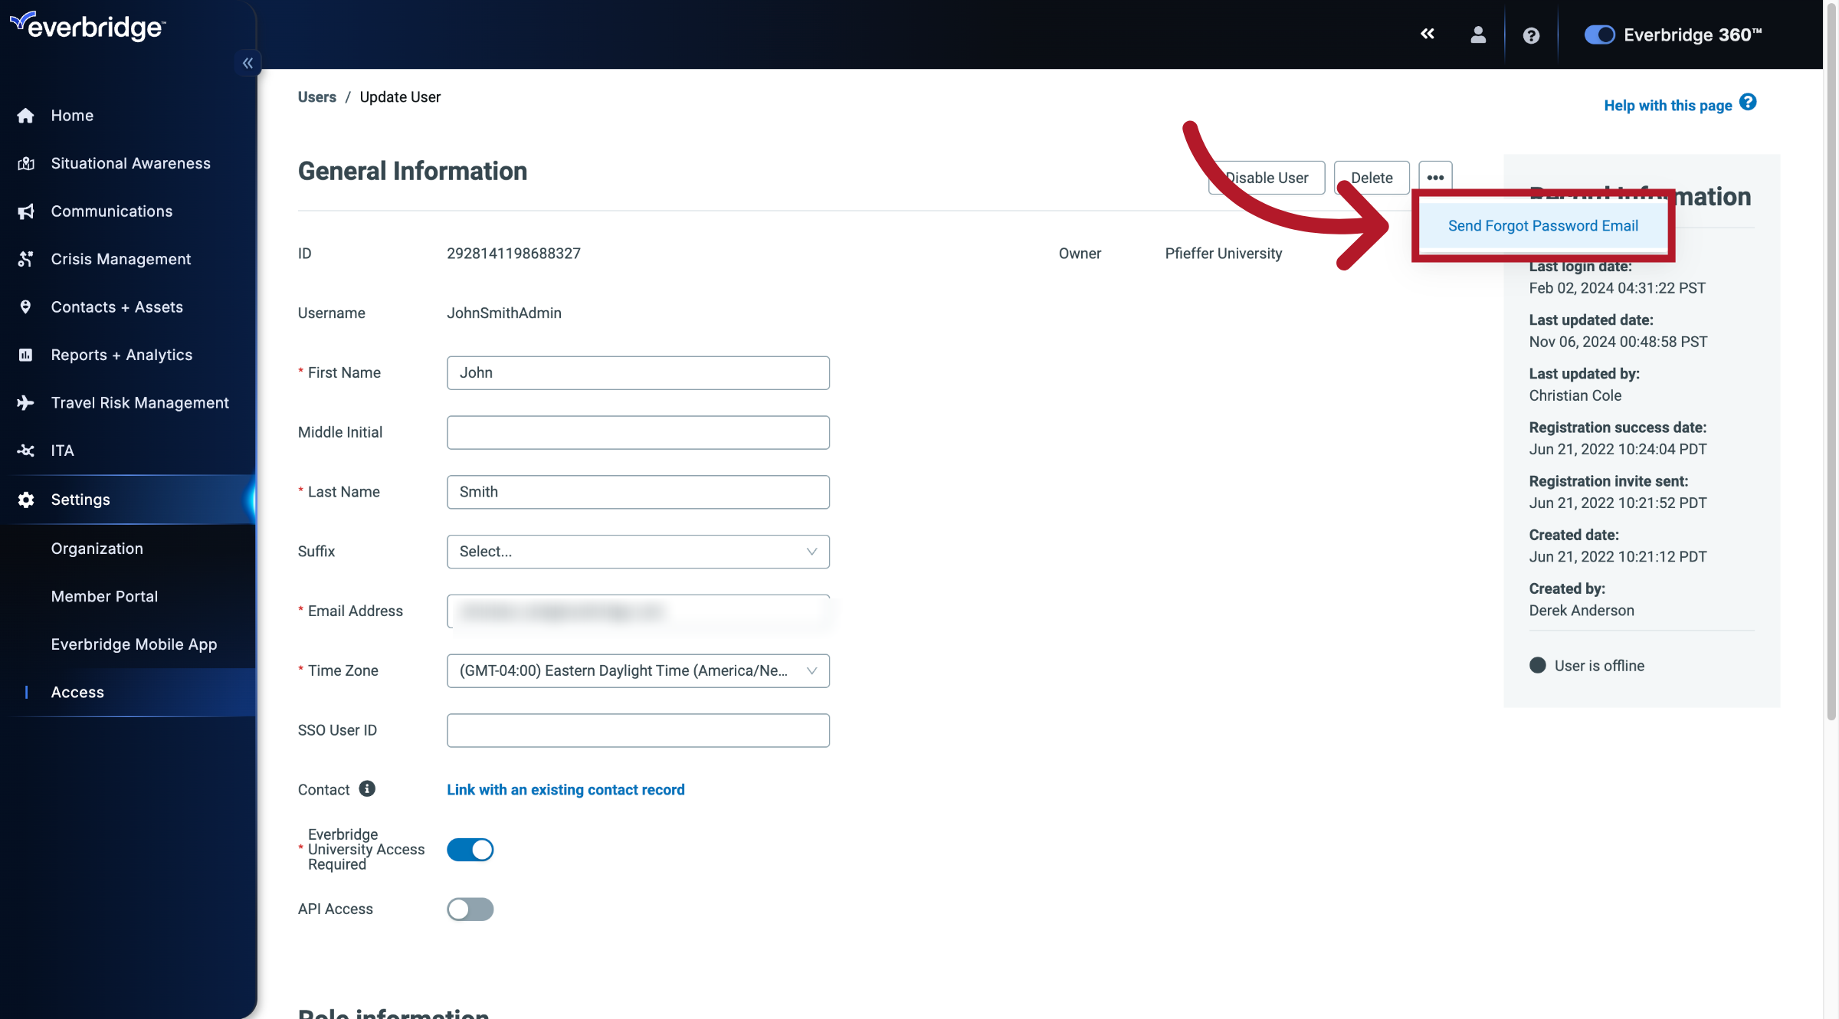The image size is (1839, 1019).
Task: Click the Home icon in sidebar
Action: click(26, 115)
